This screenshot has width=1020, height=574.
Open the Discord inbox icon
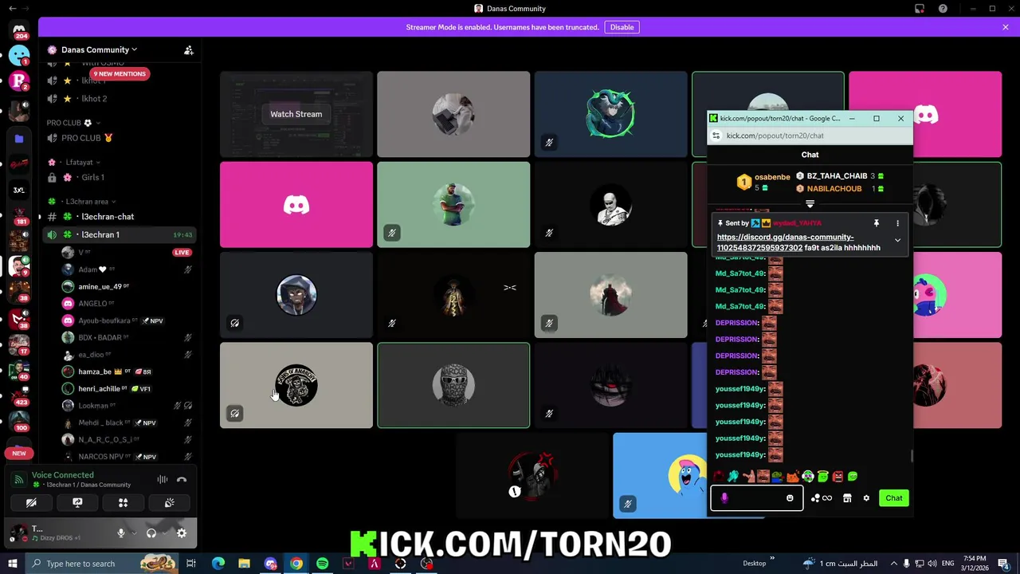(x=920, y=9)
